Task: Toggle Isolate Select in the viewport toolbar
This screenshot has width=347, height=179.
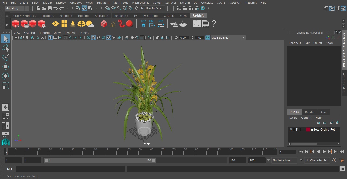Action: 150,38
